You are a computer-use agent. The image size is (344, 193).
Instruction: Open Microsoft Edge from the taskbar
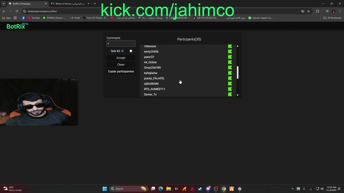click(x=161, y=189)
